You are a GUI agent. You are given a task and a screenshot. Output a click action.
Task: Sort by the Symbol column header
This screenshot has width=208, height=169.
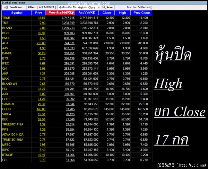(17, 13)
